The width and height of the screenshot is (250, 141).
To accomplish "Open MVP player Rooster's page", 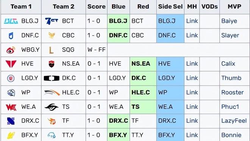I will [x=233, y=92].
